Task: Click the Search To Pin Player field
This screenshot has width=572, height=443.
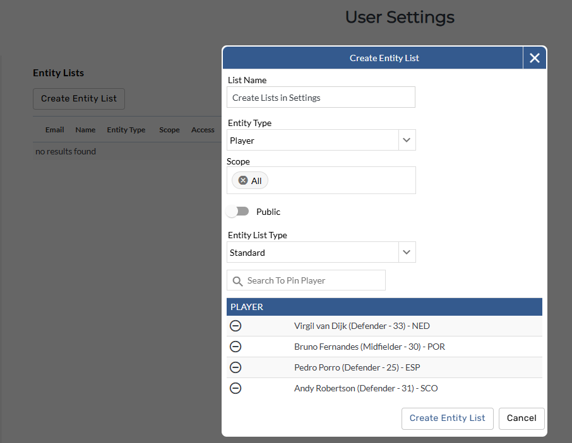Action: pyautogui.click(x=306, y=280)
